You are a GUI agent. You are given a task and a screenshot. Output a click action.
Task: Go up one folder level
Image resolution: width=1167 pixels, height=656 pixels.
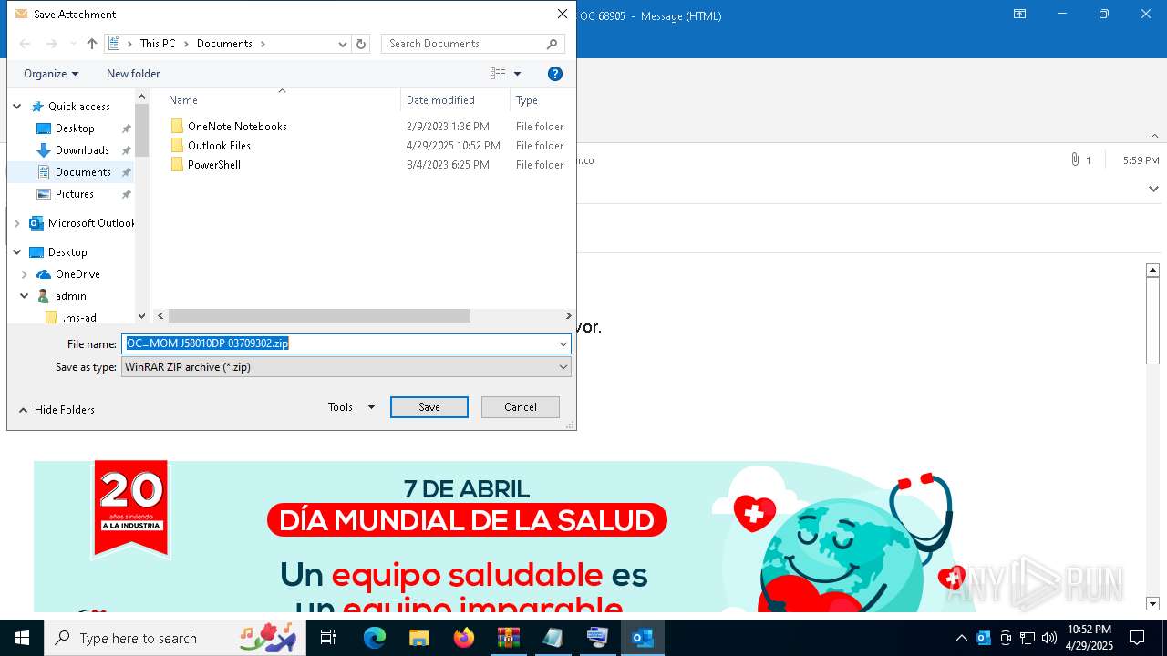click(x=92, y=44)
